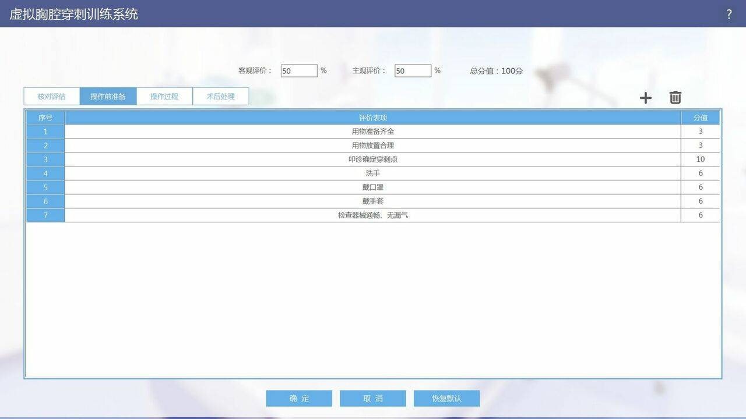The width and height of the screenshot is (746, 419).
Task: Select the 检查器械通畅、无漏气 row
Action: coord(373,215)
